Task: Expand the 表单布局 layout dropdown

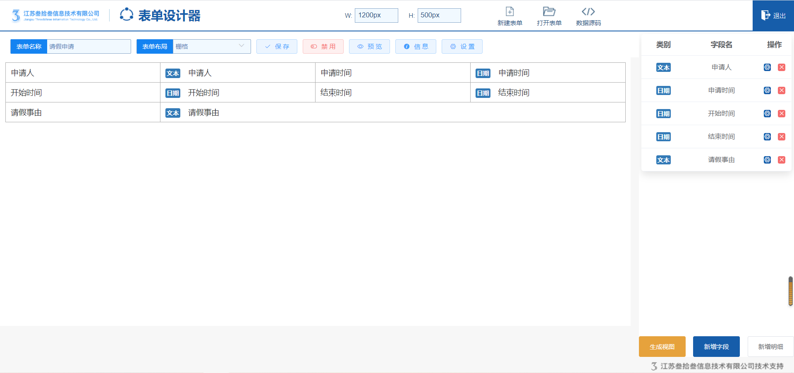Action: [211, 47]
